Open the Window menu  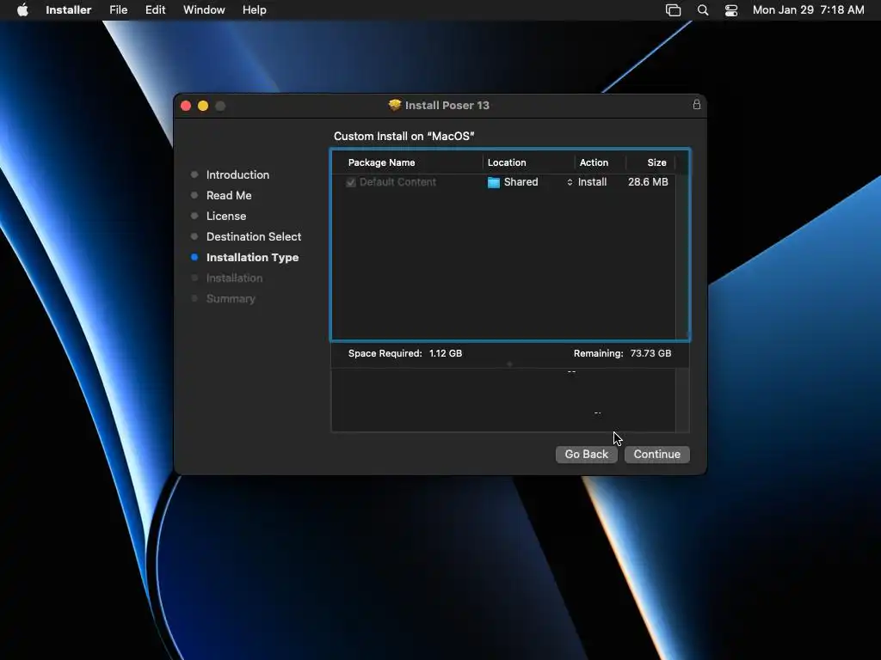[x=204, y=10]
